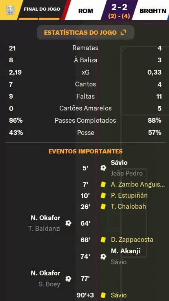The width and height of the screenshot is (169, 301).
Task: Click scorer M. Akanji's name
Action: point(125,251)
